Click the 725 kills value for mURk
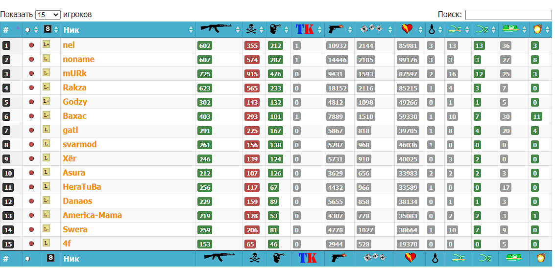555x268 pixels. (205, 74)
